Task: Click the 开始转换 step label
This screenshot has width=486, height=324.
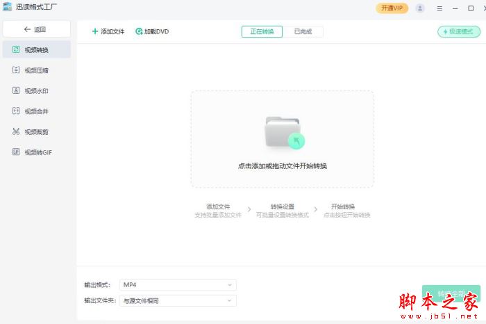Action: point(343,206)
